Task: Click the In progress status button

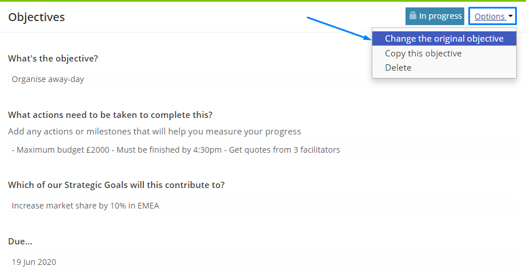Action: click(x=435, y=16)
